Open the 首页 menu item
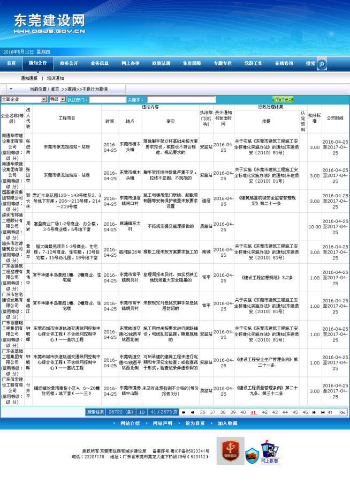Image resolution: width=350 pixels, height=482 pixels. (11, 63)
